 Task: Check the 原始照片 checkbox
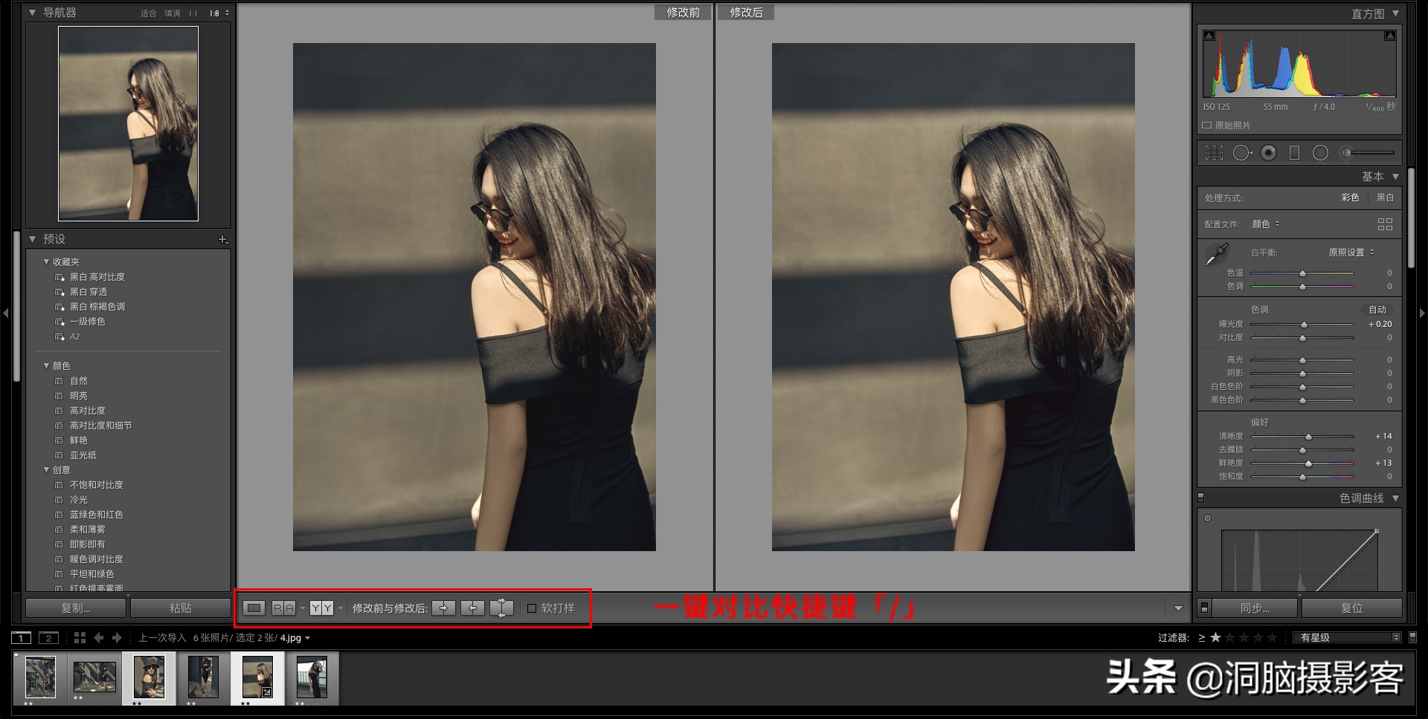(x=1207, y=126)
